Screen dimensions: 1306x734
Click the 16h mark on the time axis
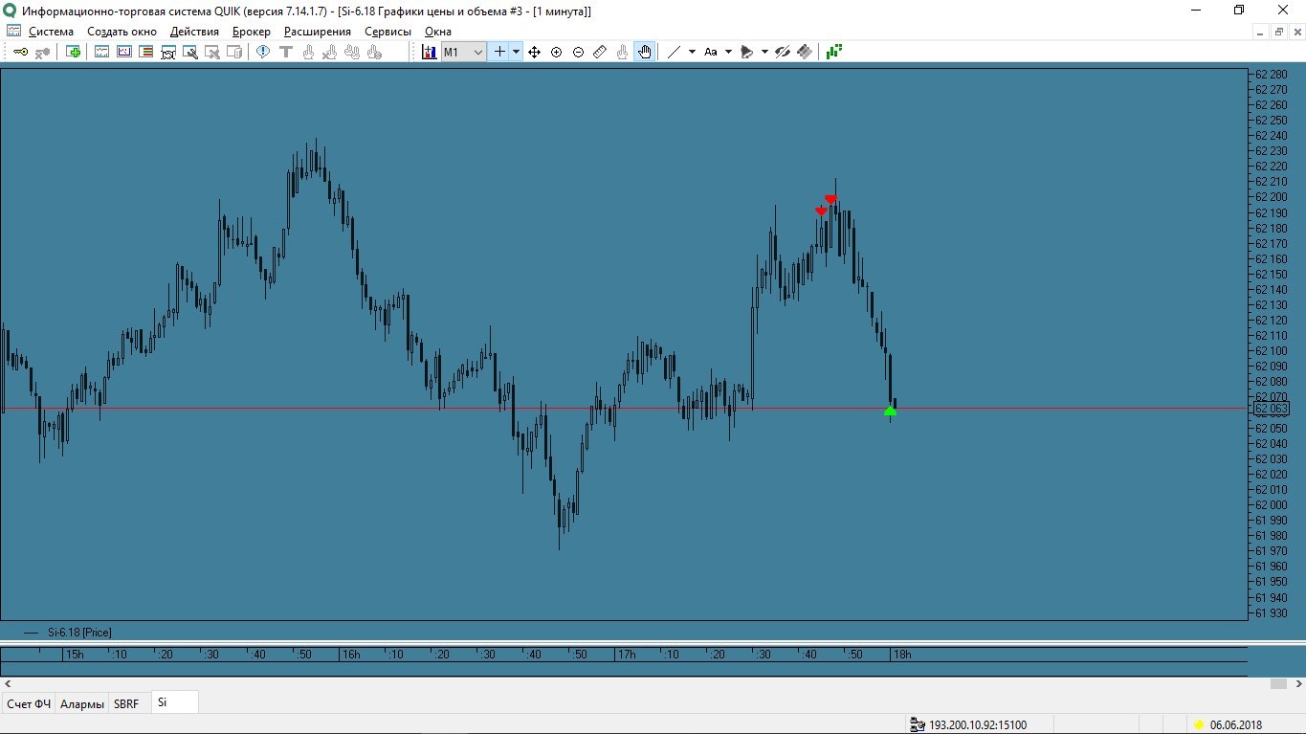(351, 655)
